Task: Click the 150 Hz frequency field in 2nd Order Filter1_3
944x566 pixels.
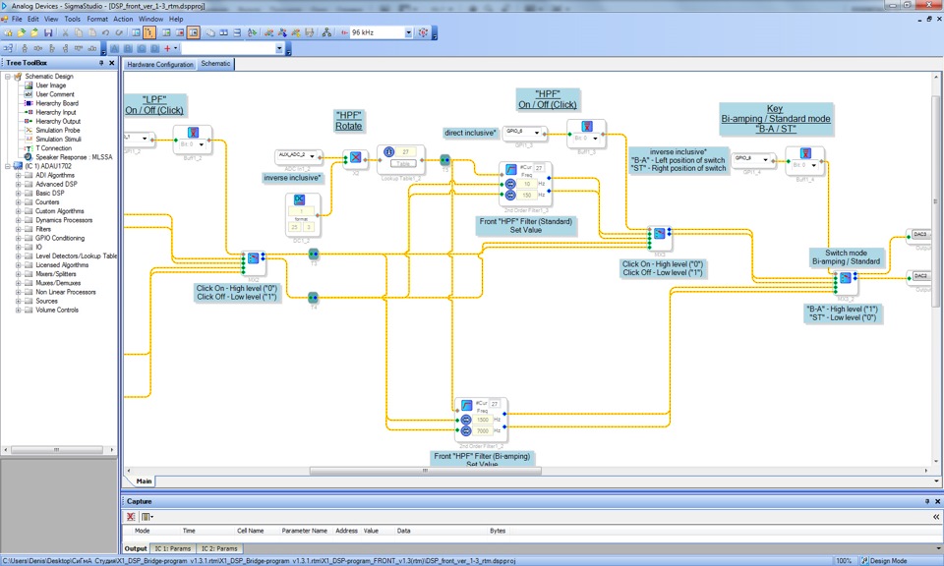Action: point(527,196)
